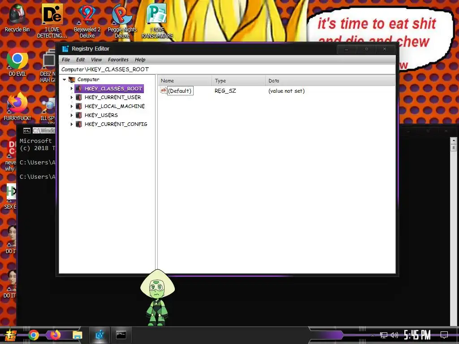Maximize the Registry Editor window
This screenshot has height=344, width=459.
[x=367, y=49]
